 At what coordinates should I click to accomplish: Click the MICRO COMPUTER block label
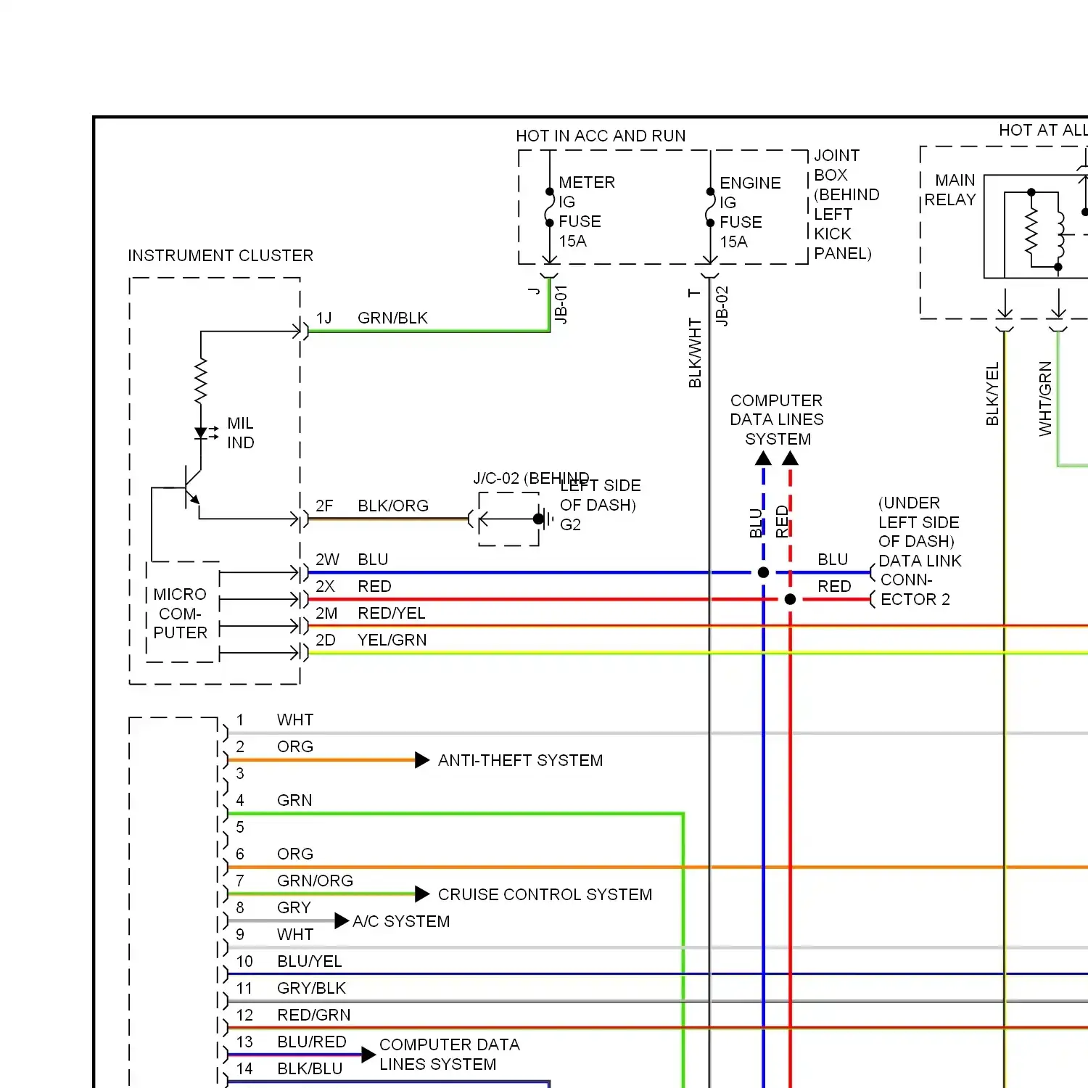180,614
